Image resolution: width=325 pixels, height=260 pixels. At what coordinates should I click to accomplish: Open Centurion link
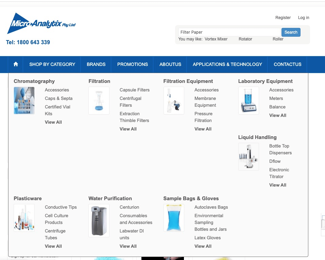point(129,207)
